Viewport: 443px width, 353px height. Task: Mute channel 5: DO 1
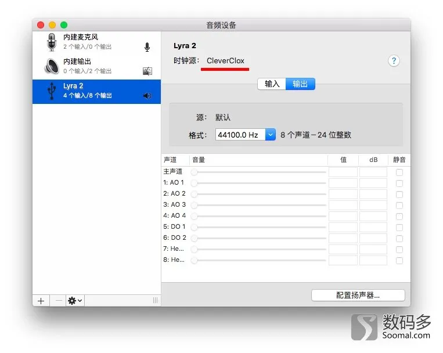point(399,227)
